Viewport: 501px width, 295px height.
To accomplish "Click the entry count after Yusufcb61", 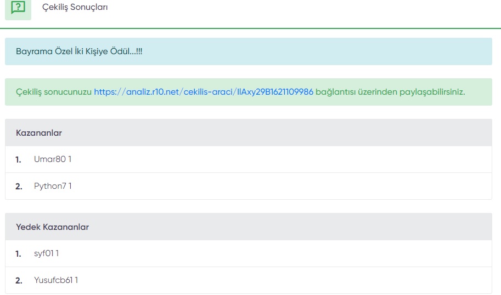I will (x=76, y=280).
